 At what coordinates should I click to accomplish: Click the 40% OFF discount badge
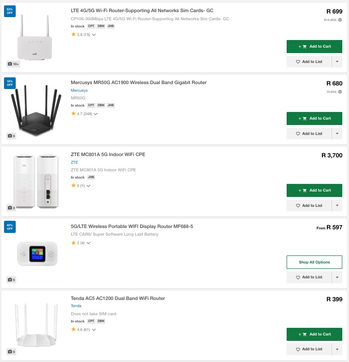point(9,227)
